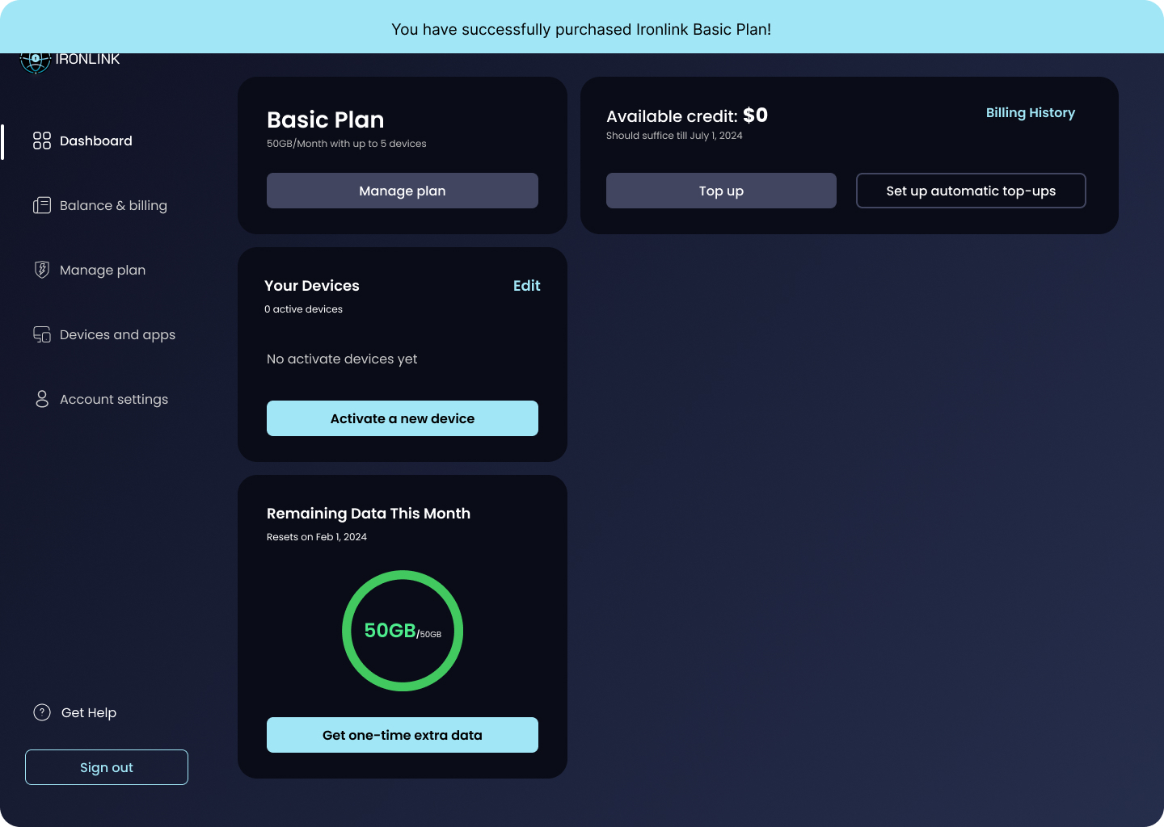Open Dashboard in the sidebar
The height and width of the screenshot is (827, 1164).
point(95,141)
